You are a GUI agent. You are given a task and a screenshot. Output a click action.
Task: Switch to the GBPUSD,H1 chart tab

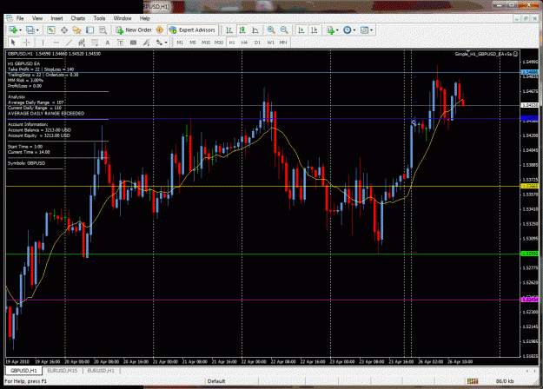coord(23,371)
